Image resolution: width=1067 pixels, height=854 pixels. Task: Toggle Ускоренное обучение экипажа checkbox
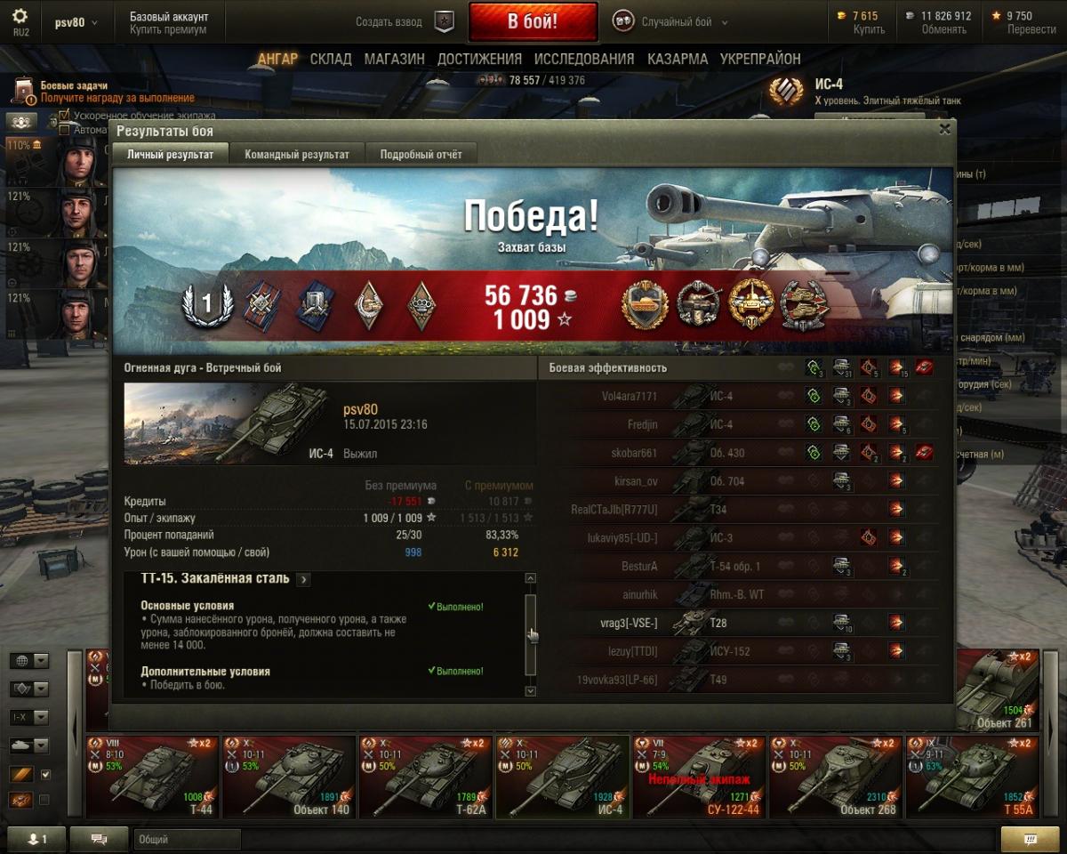[64, 116]
